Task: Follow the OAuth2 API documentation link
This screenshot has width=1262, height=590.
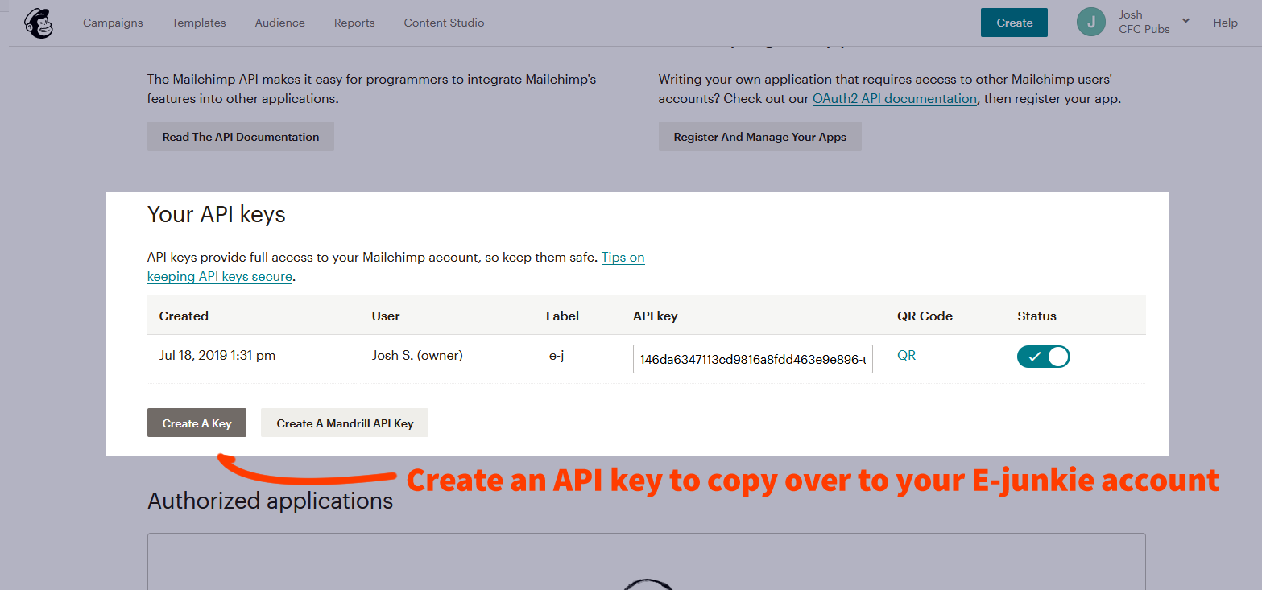Action: point(894,99)
